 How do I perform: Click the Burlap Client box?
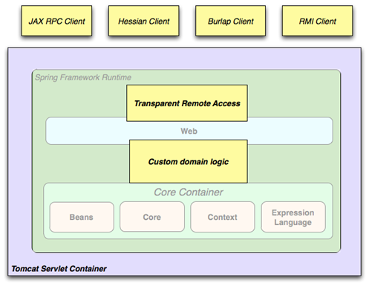[231, 21]
